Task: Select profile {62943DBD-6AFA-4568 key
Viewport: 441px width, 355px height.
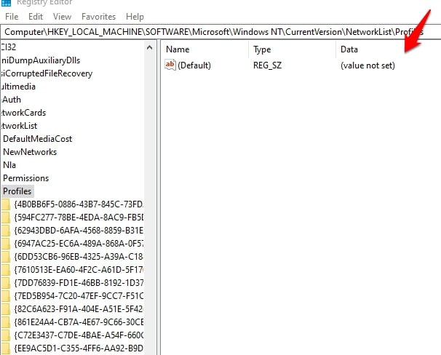Action: [x=79, y=230]
